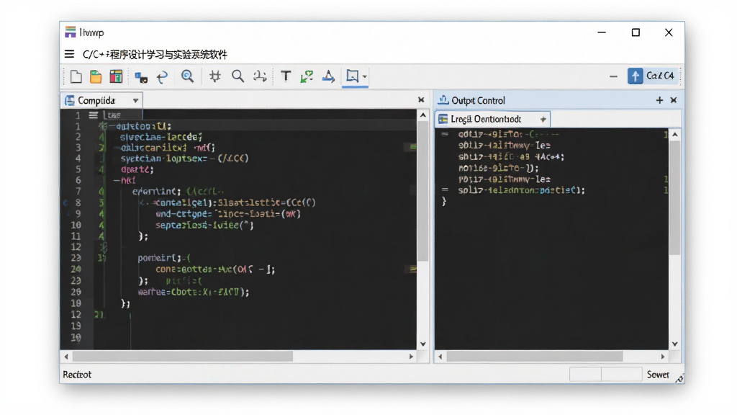Close the Output Control panel

(674, 100)
